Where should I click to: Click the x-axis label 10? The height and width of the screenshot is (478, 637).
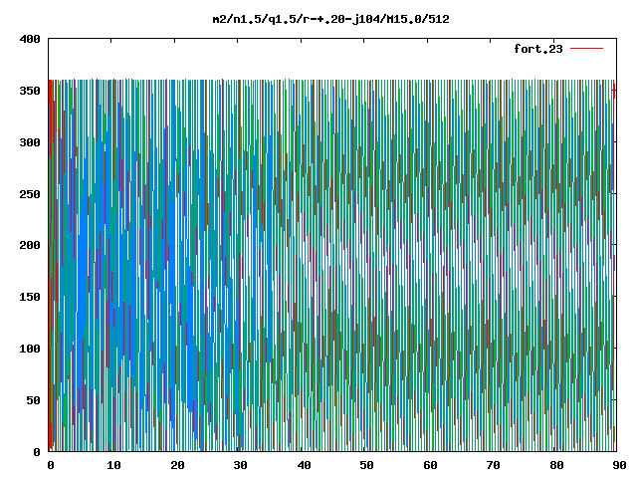(x=113, y=465)
